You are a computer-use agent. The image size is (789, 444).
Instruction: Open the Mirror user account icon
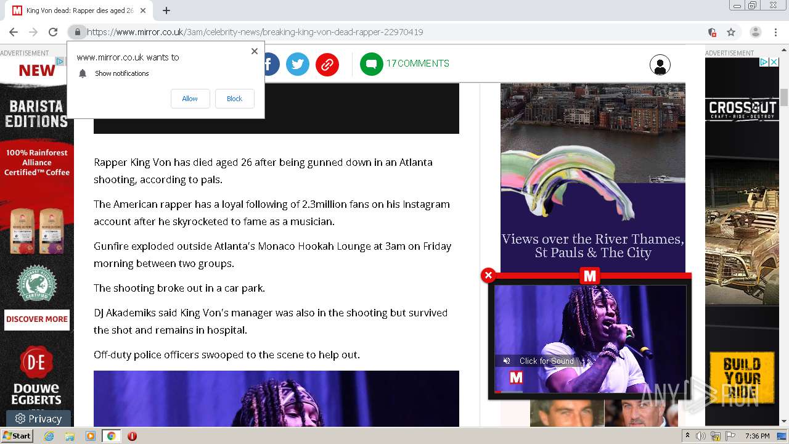click(660, 65)
